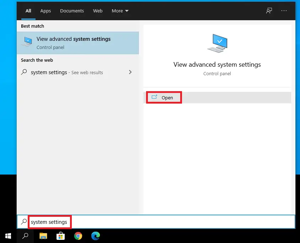300x243 pixels.
Task: Open the search options ellipsis menu
Action: coord(284,11)
